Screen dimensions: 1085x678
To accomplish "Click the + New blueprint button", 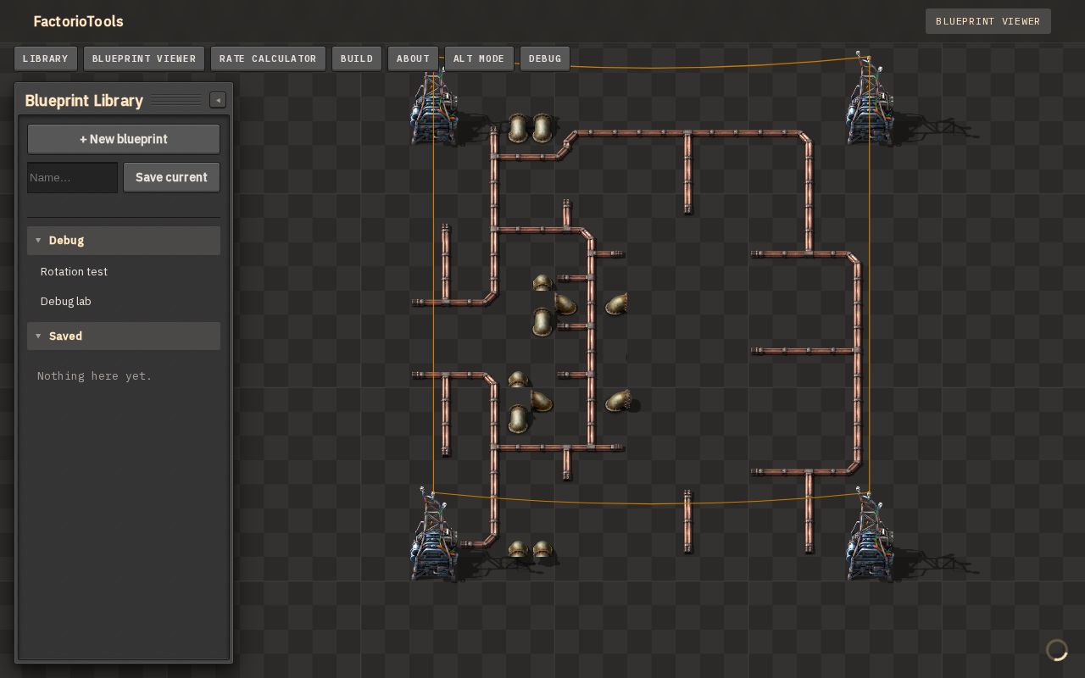I will point(124,139).
